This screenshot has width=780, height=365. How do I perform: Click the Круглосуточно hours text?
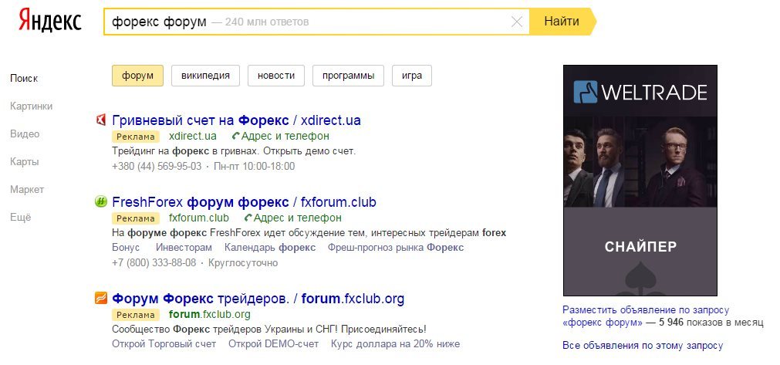[x=243, y=262]
